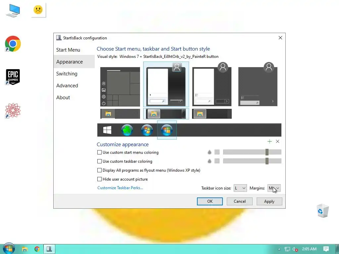Open the Action Center notification icon
Image resolution: width=339 pixels, height=254 pixels.
pos(326,249)
